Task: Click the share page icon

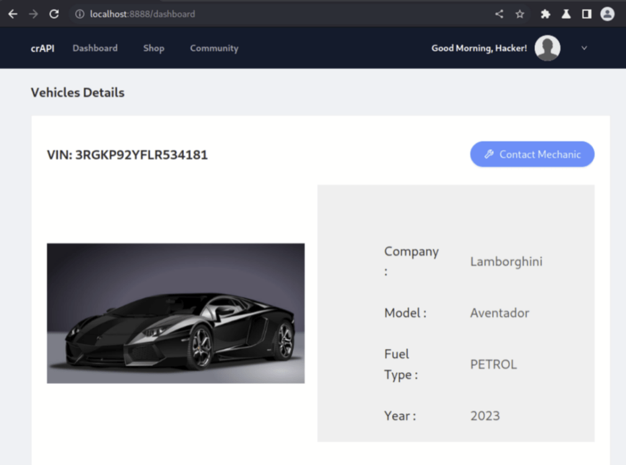Action: [499, 14]
